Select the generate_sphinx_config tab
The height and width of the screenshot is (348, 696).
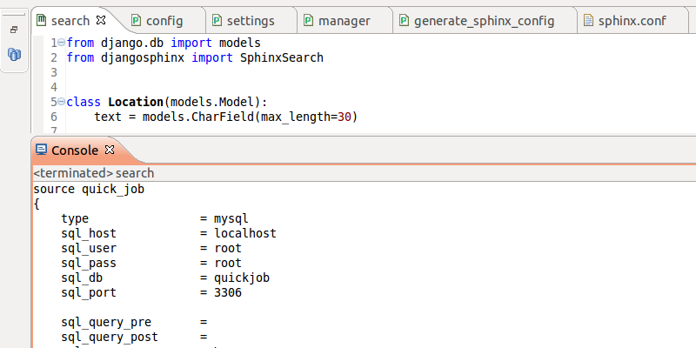coord(484,20)
